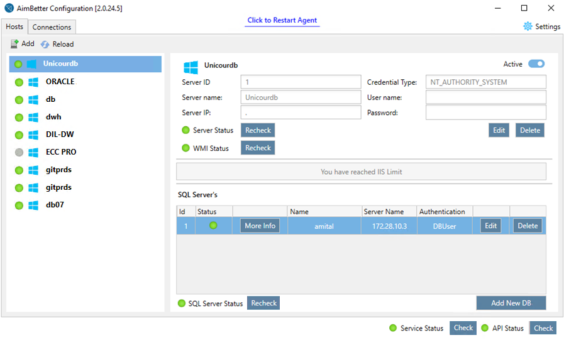Recheck the Server Status
This screenshot has width=564, height=340.
258,130
